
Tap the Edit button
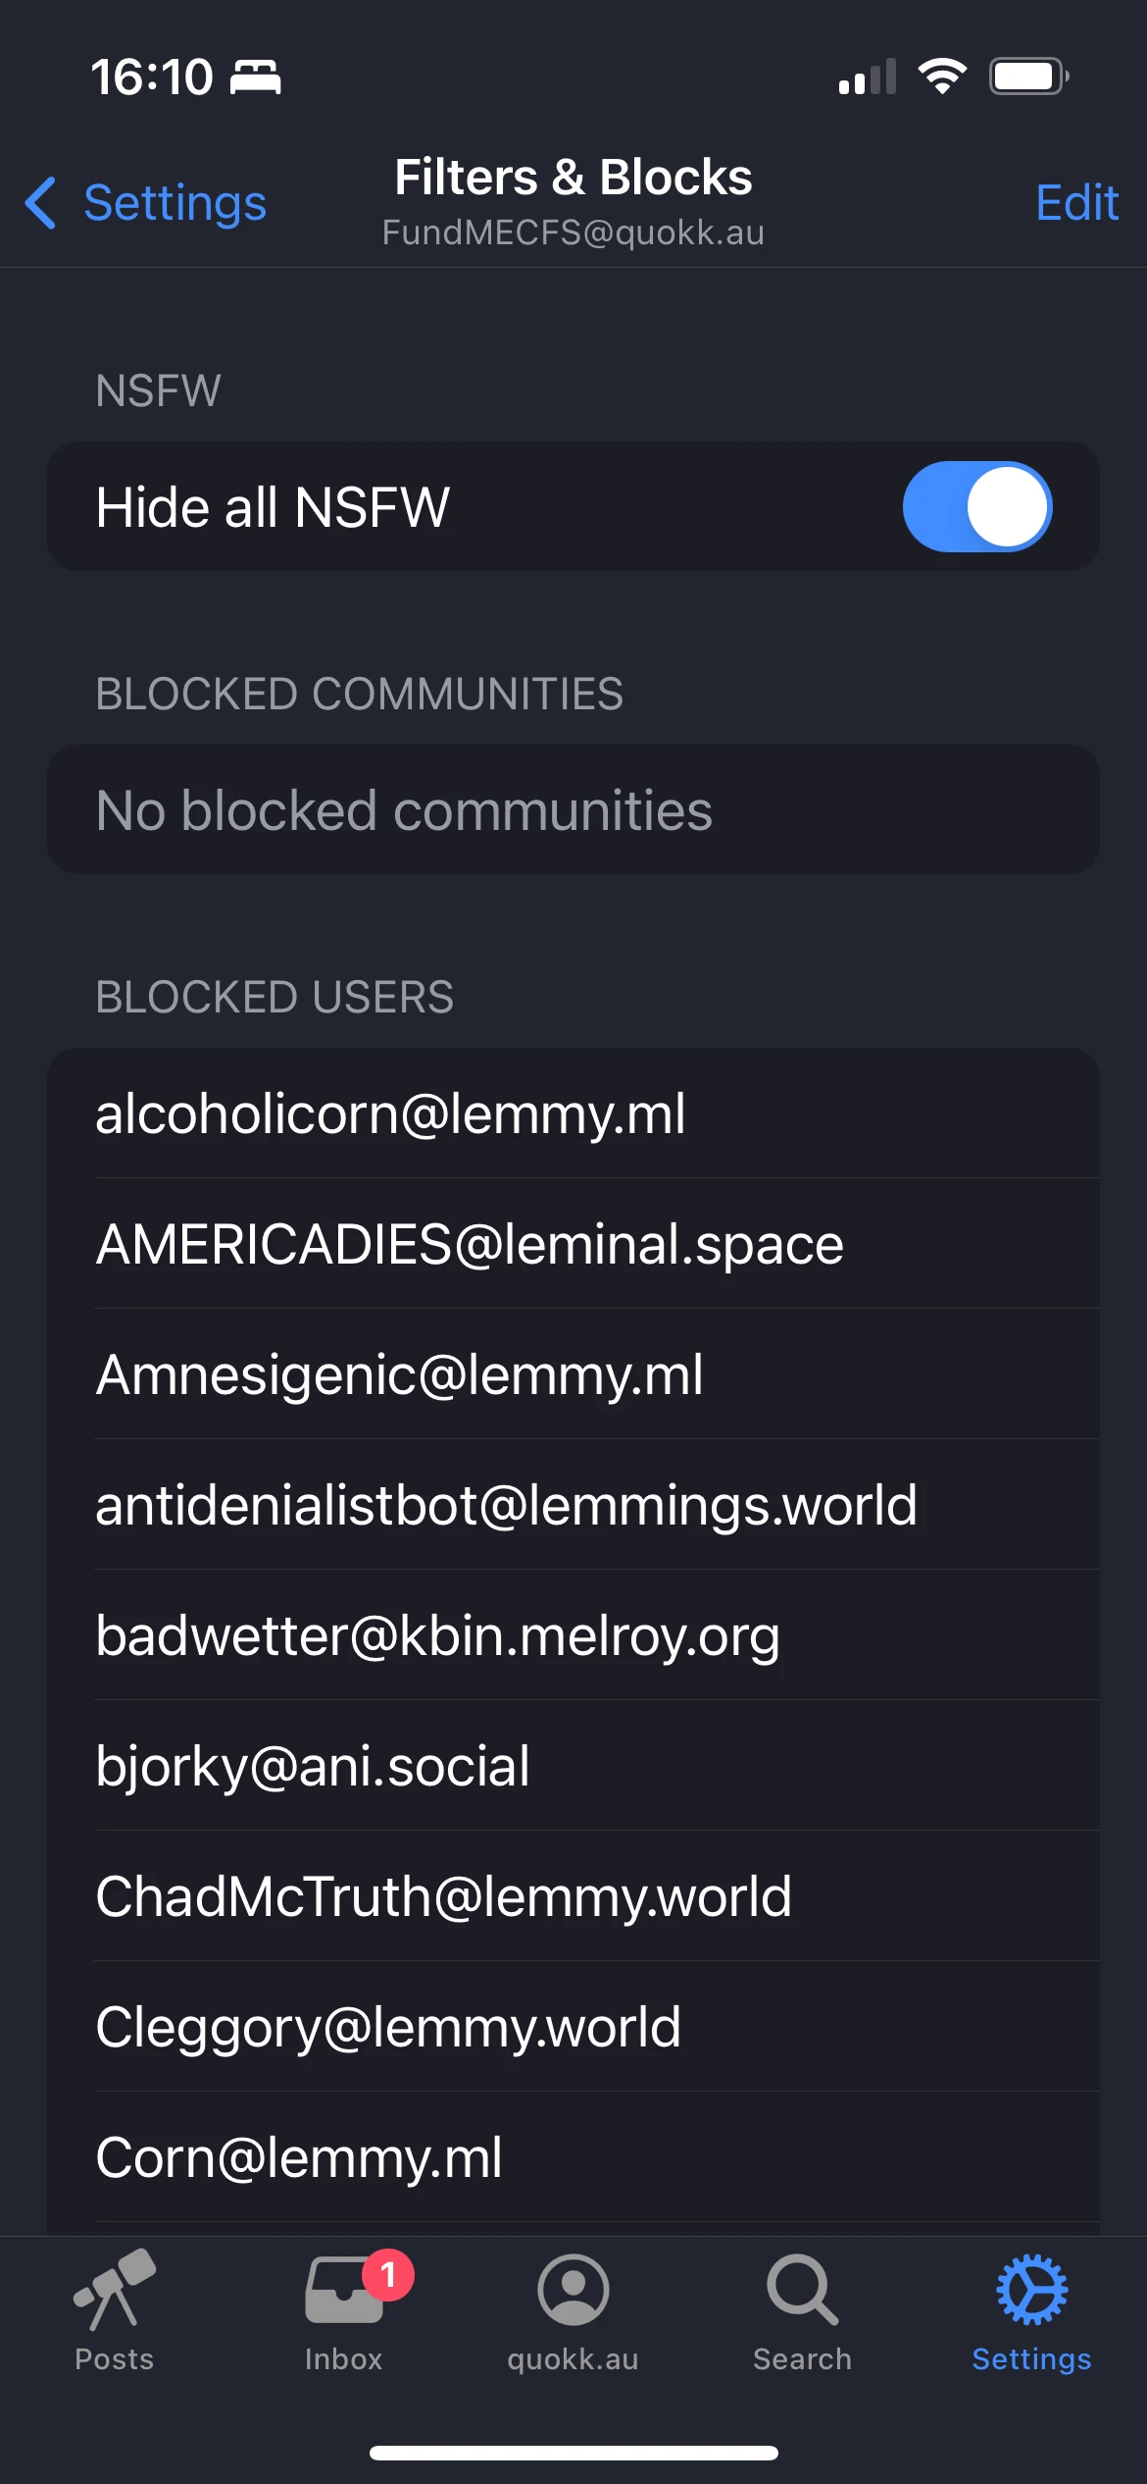(1076, 203)
